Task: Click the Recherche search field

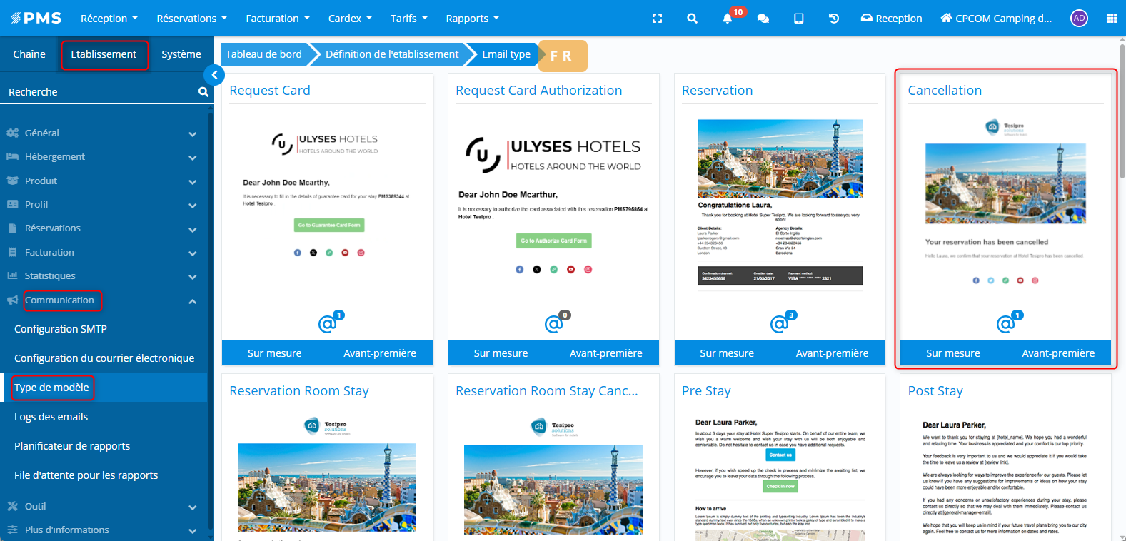Action: [x=100, y=92]
